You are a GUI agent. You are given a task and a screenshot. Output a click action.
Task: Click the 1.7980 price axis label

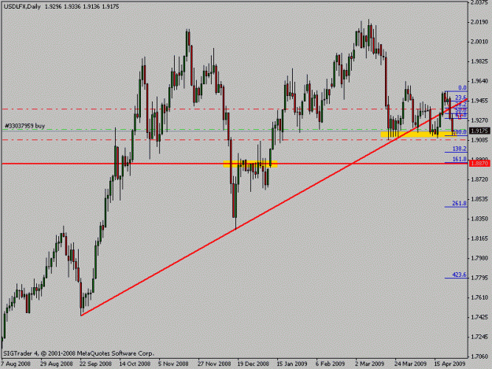[479, 258]
